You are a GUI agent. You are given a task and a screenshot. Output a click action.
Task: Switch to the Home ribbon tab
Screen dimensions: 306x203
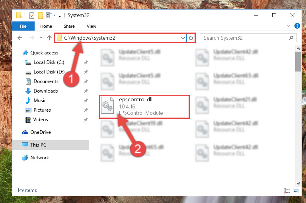pos(46,26)
